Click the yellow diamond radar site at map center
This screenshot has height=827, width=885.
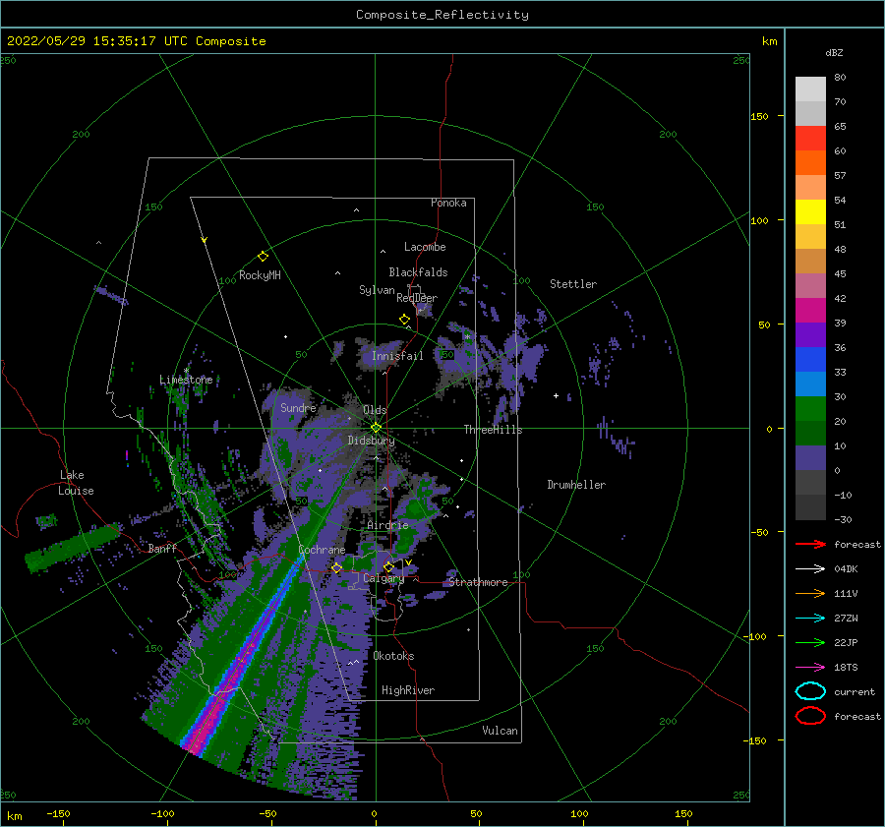[x=376, y=428]
